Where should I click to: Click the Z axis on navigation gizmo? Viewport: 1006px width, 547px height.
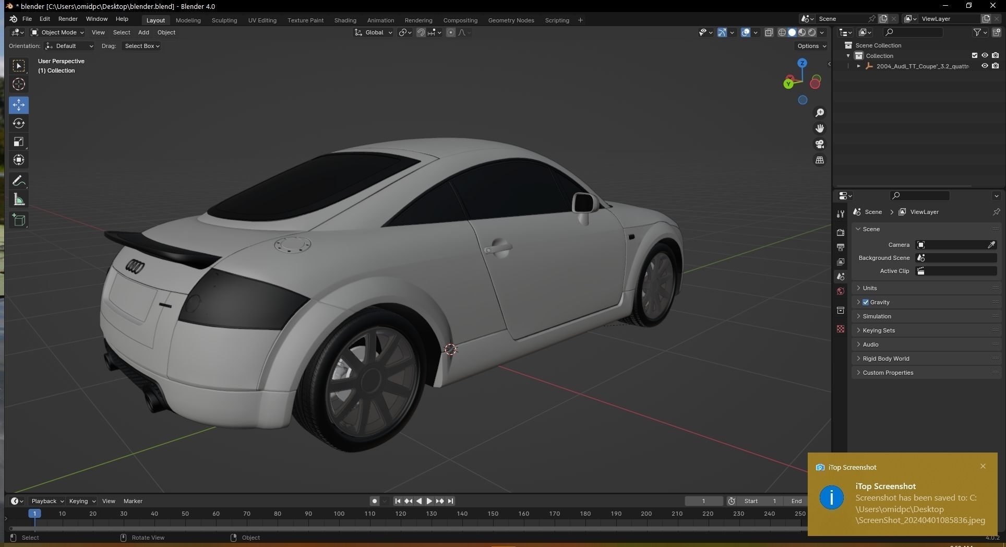pyautogui.click(x=802, y=63)
